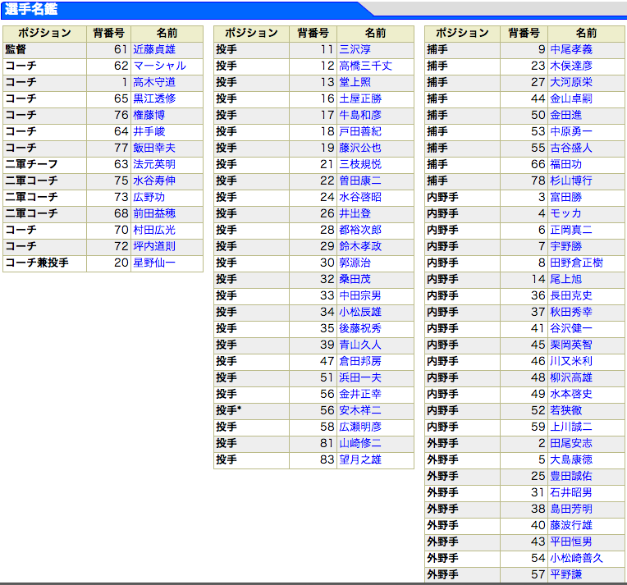Click the 木俣達彦 link

571,66
